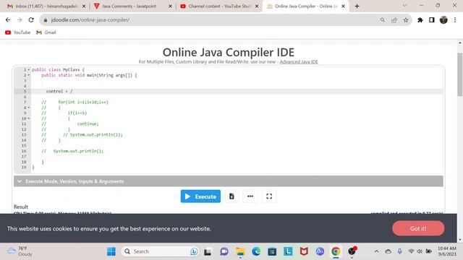Click the share page icon in address bar
Screen dimensions: 463x260
[x=394, y=19]
